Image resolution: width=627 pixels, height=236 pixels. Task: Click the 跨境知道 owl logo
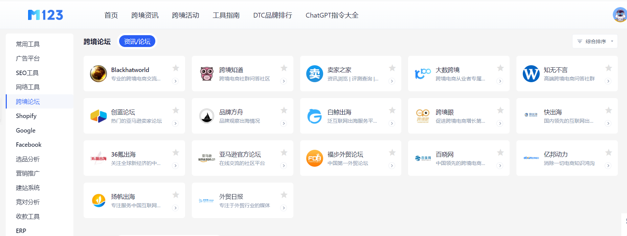207,74
